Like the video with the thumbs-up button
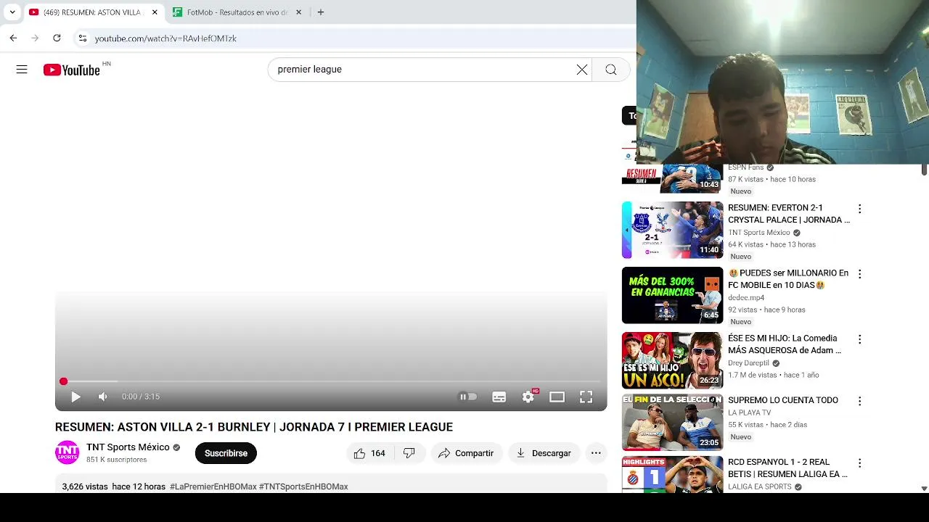 [x=369, y=453]
